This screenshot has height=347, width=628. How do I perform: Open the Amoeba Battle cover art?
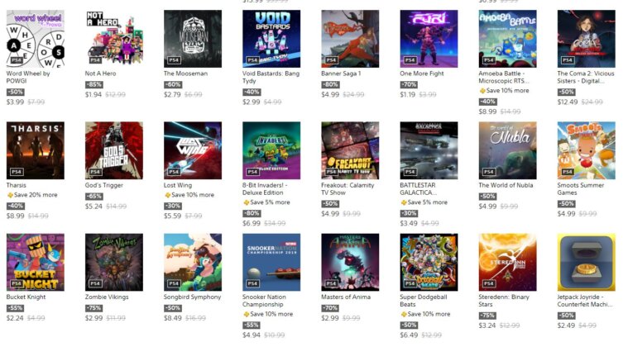tap(507, 39)
